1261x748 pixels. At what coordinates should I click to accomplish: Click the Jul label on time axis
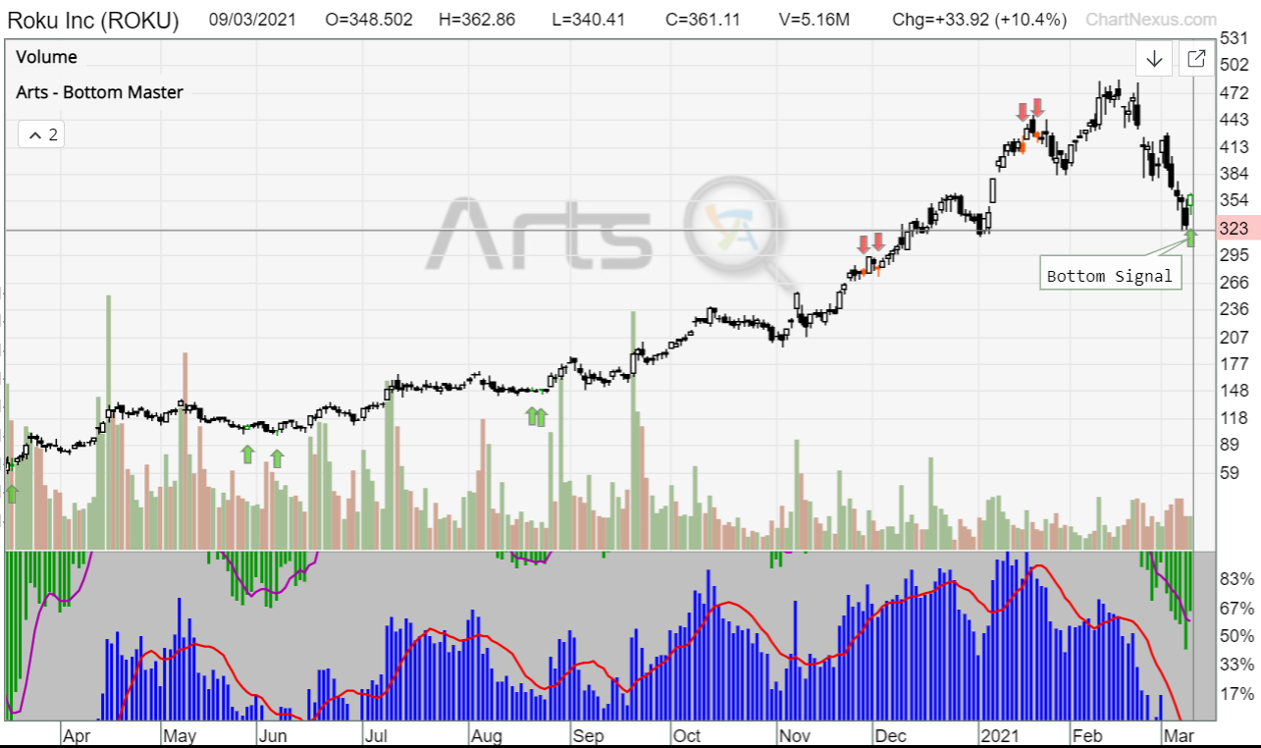coord(374,734)
